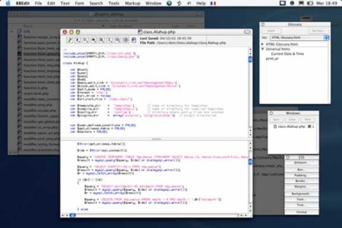This screenshot has width=342, height=228.
Task: Open the black rectangle marker popup icon
Action: point(94,40)
